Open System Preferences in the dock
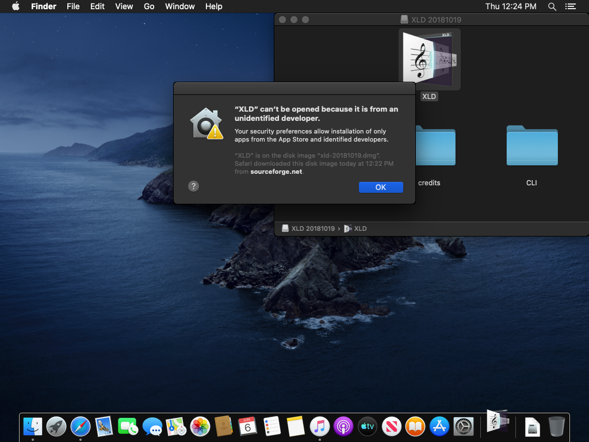The image size is (589, 442). [463, 426]
